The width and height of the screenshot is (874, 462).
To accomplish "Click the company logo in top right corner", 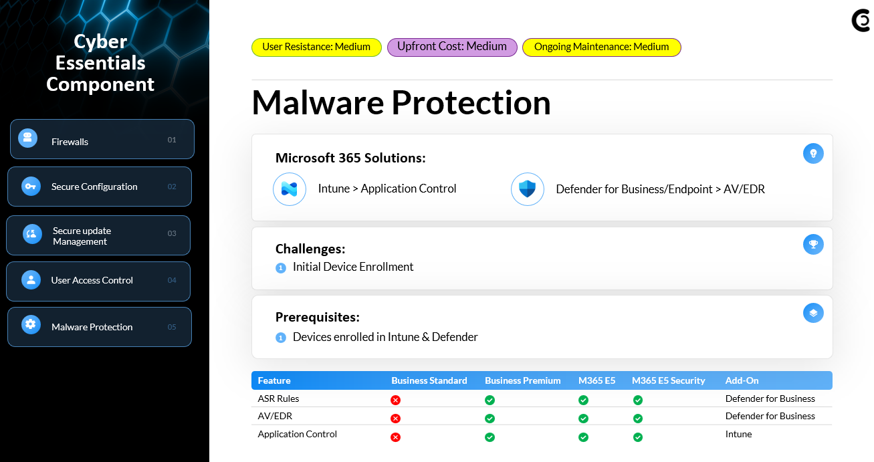I will pyautogui.click(x=861, y=21).
